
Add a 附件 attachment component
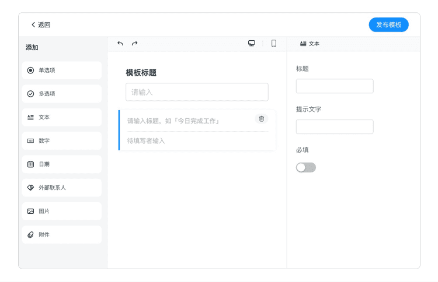pyautogui.click(x=62, y=235)
